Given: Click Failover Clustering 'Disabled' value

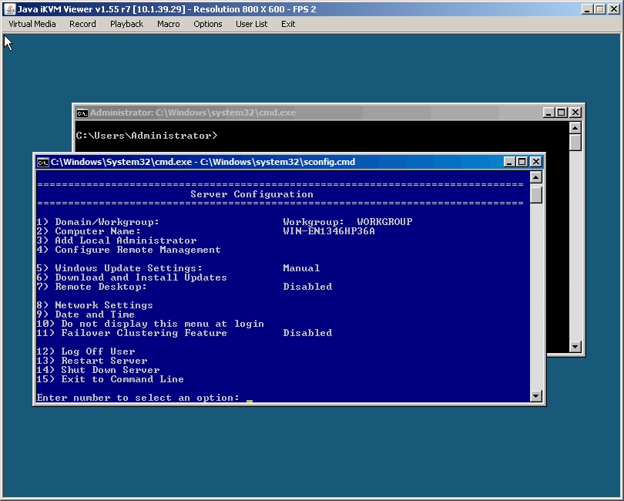Looking at the screenshot, I should pos(307,333).
